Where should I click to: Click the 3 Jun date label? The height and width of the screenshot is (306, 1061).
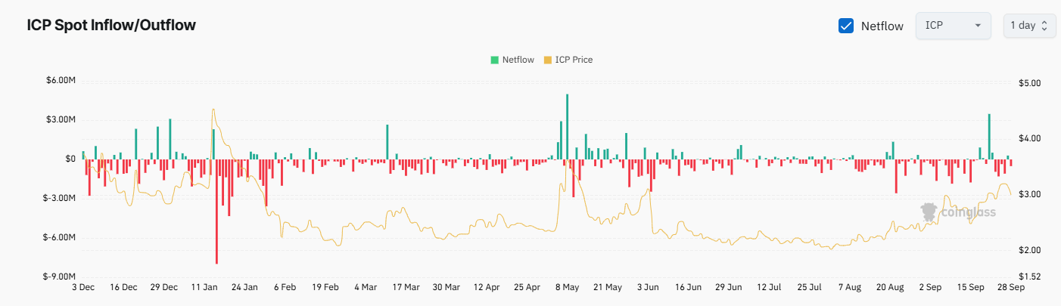[x=648, y=288]
